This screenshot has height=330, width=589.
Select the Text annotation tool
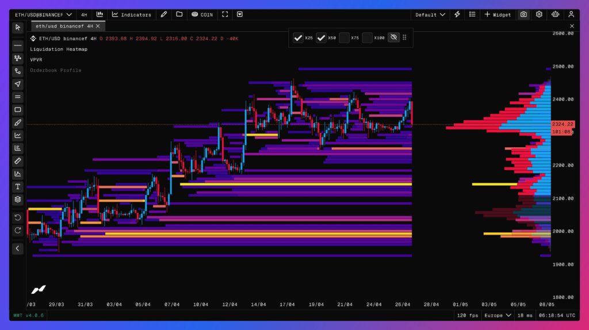pos(18,187)
